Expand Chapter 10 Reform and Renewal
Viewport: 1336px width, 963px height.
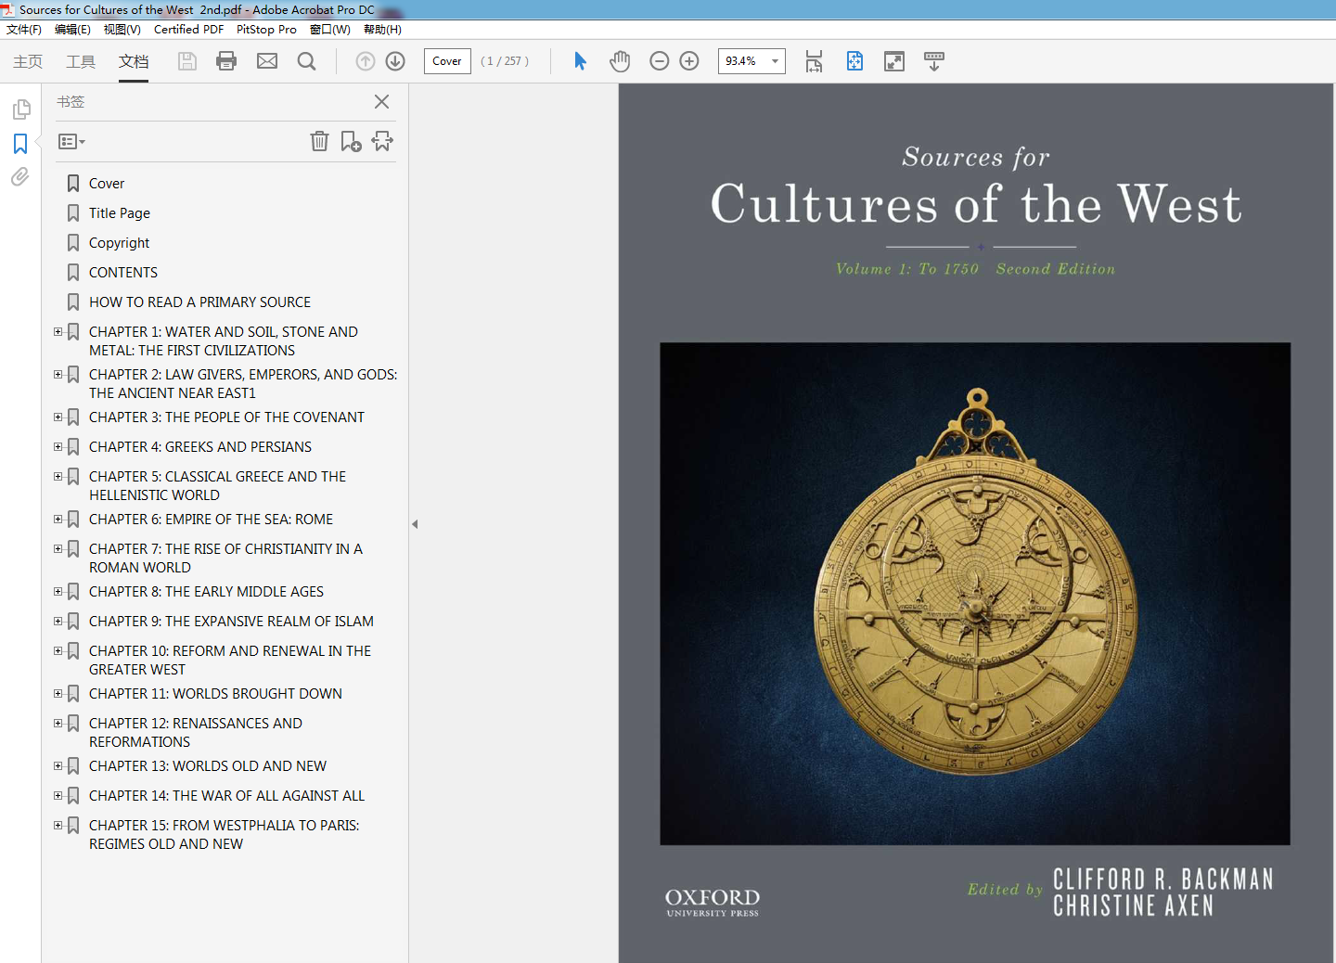coord(58,650)
